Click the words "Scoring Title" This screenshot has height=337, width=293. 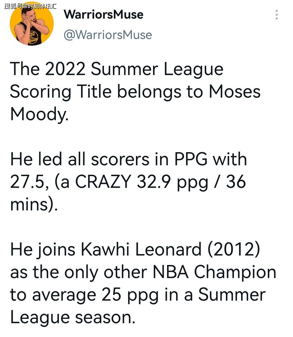tap(61, 92)
